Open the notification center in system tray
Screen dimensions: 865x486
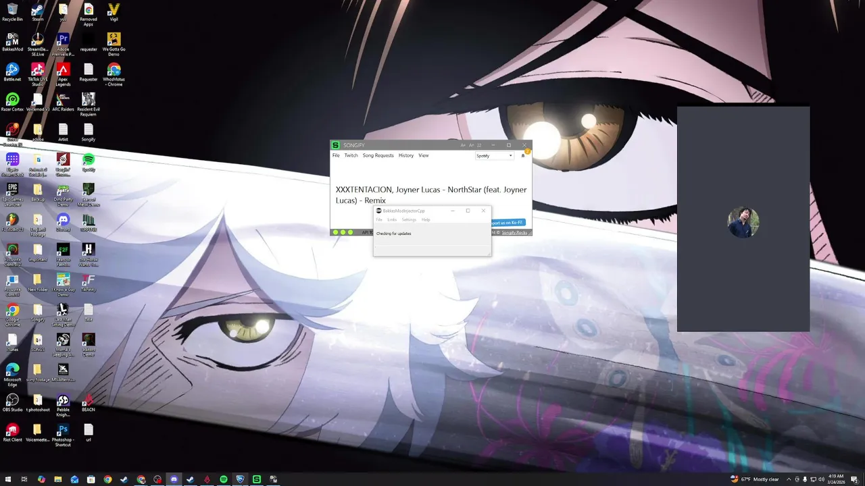854,479
